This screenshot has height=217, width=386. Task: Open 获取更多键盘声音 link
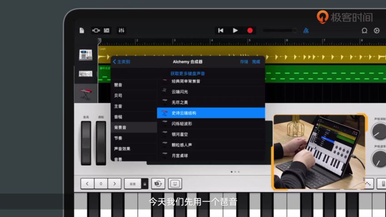click(188, 74)
